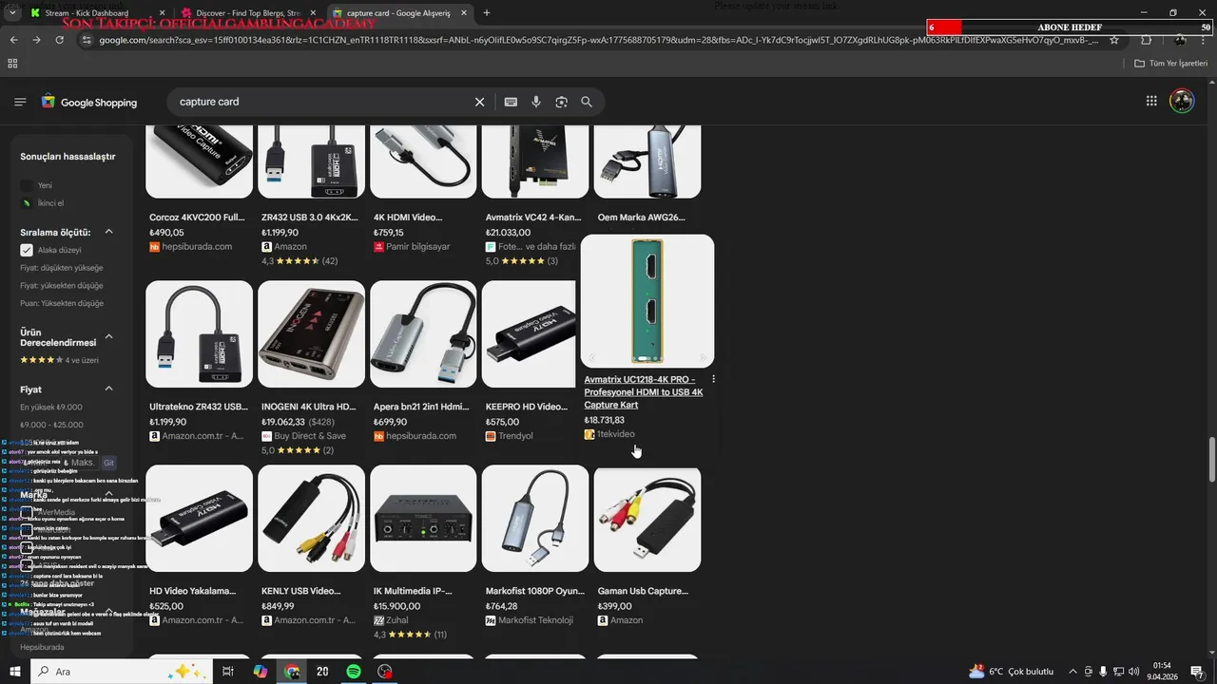
Task: Sort by Fiyat: düşükten yükseğe
Action: [x=62, y=268]
